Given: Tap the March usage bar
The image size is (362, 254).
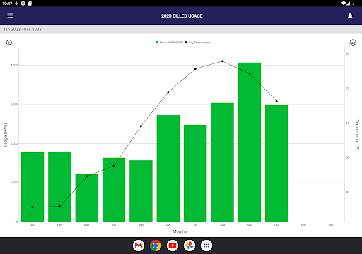Looking at the screenshot, I should tap(87, 198).
